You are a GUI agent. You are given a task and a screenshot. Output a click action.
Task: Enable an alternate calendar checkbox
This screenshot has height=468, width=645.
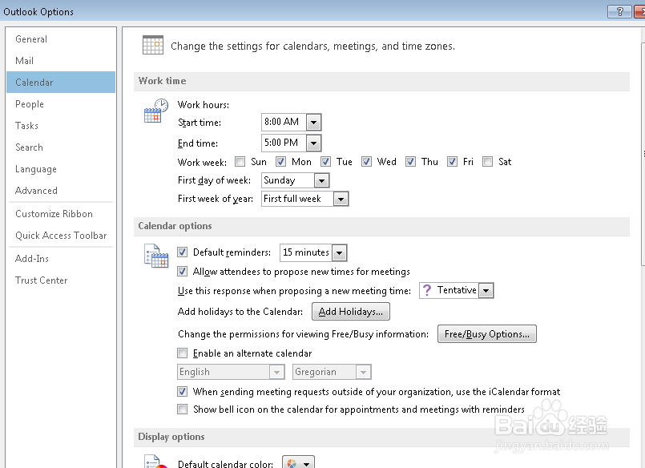pos(182,353)
